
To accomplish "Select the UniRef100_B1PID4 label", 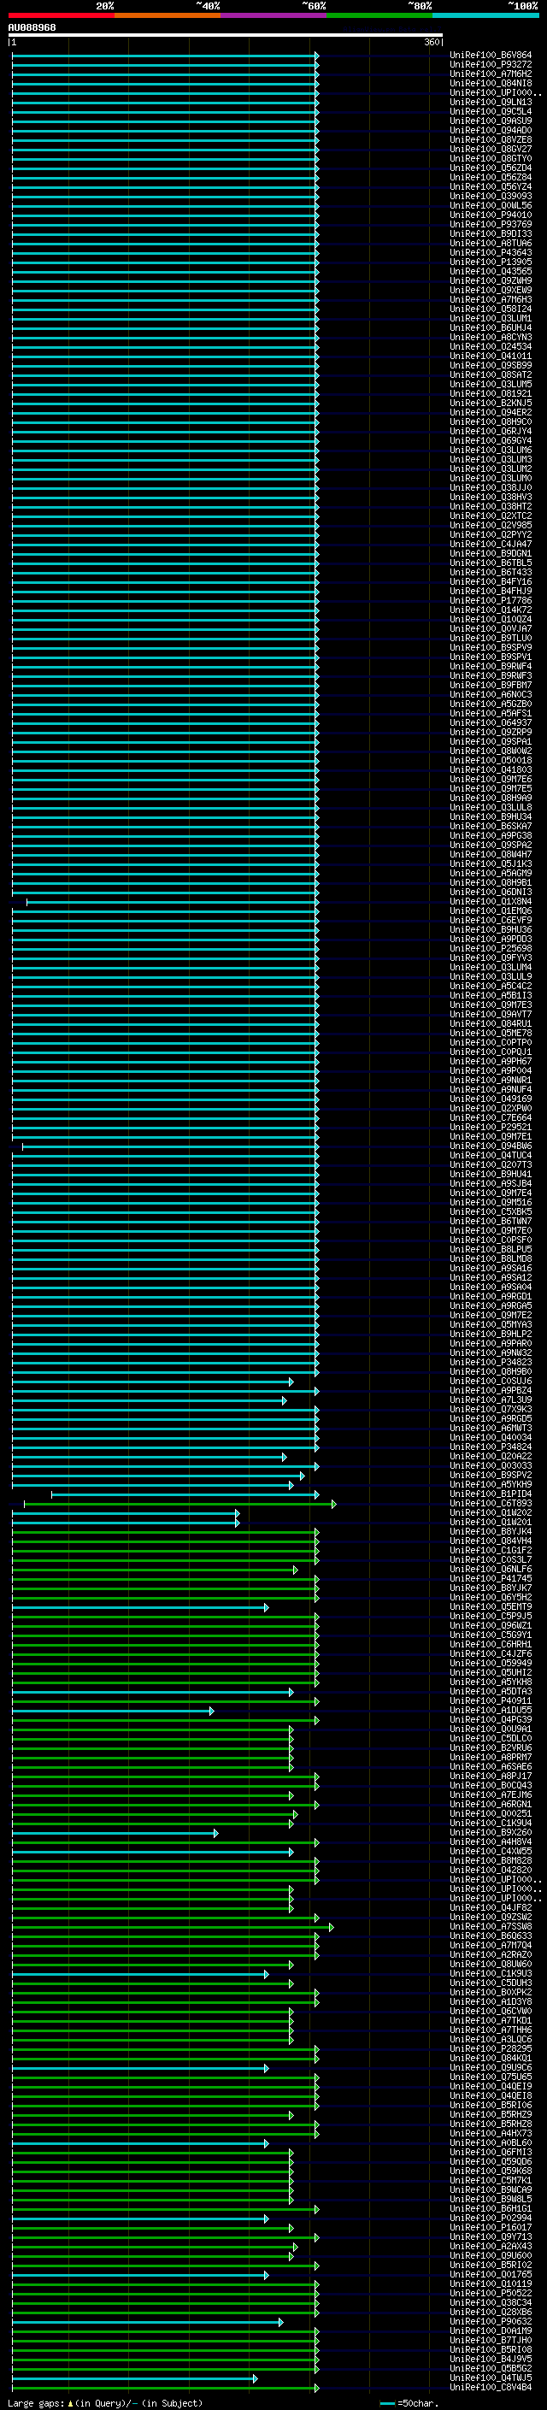I will [x=491, y=1495].
